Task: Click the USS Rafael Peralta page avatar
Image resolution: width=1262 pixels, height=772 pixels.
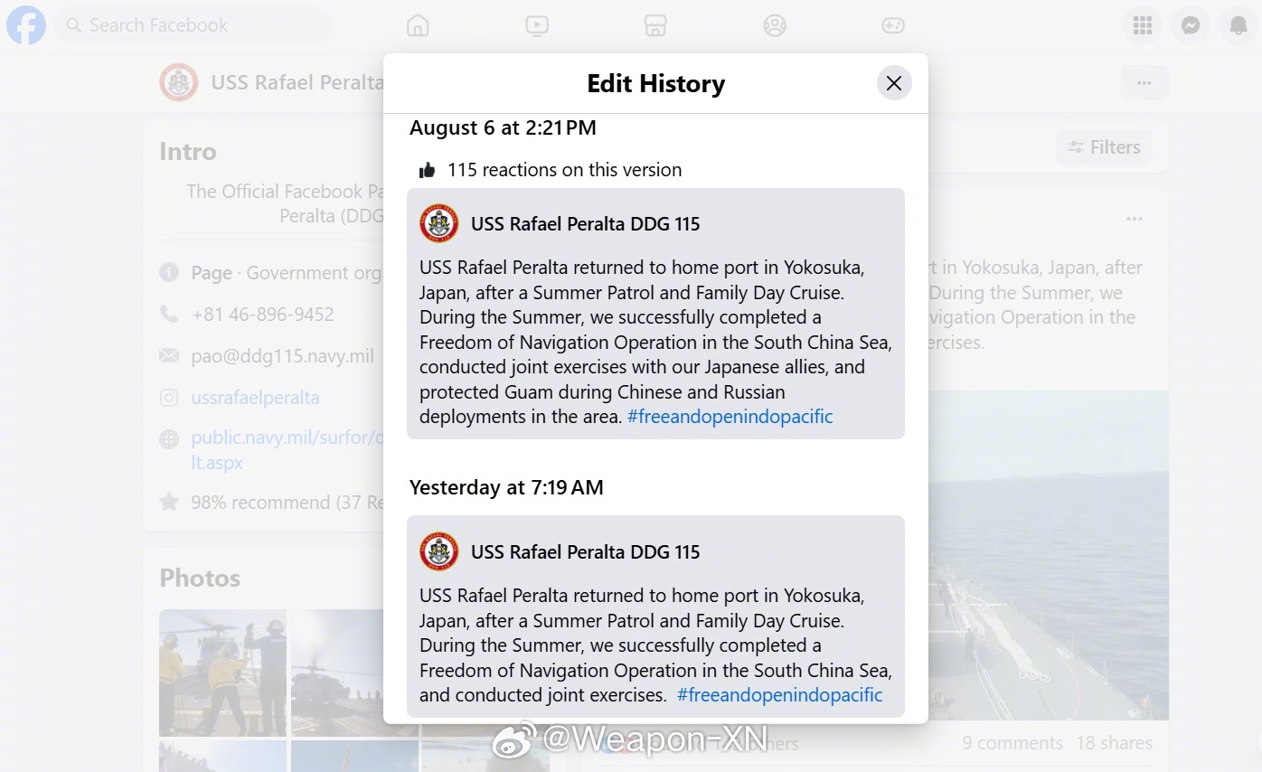Action: (x=178, y=82)
